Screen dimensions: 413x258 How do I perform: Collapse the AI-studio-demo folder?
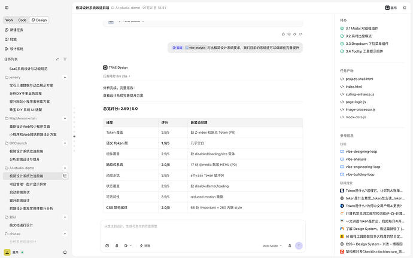[19, 168]
